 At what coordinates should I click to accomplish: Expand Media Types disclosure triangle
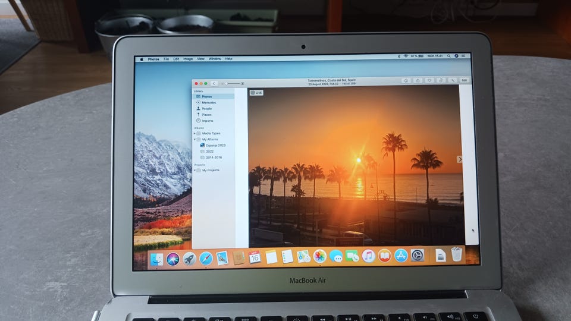pyautogui.click(x=194, y=134)
